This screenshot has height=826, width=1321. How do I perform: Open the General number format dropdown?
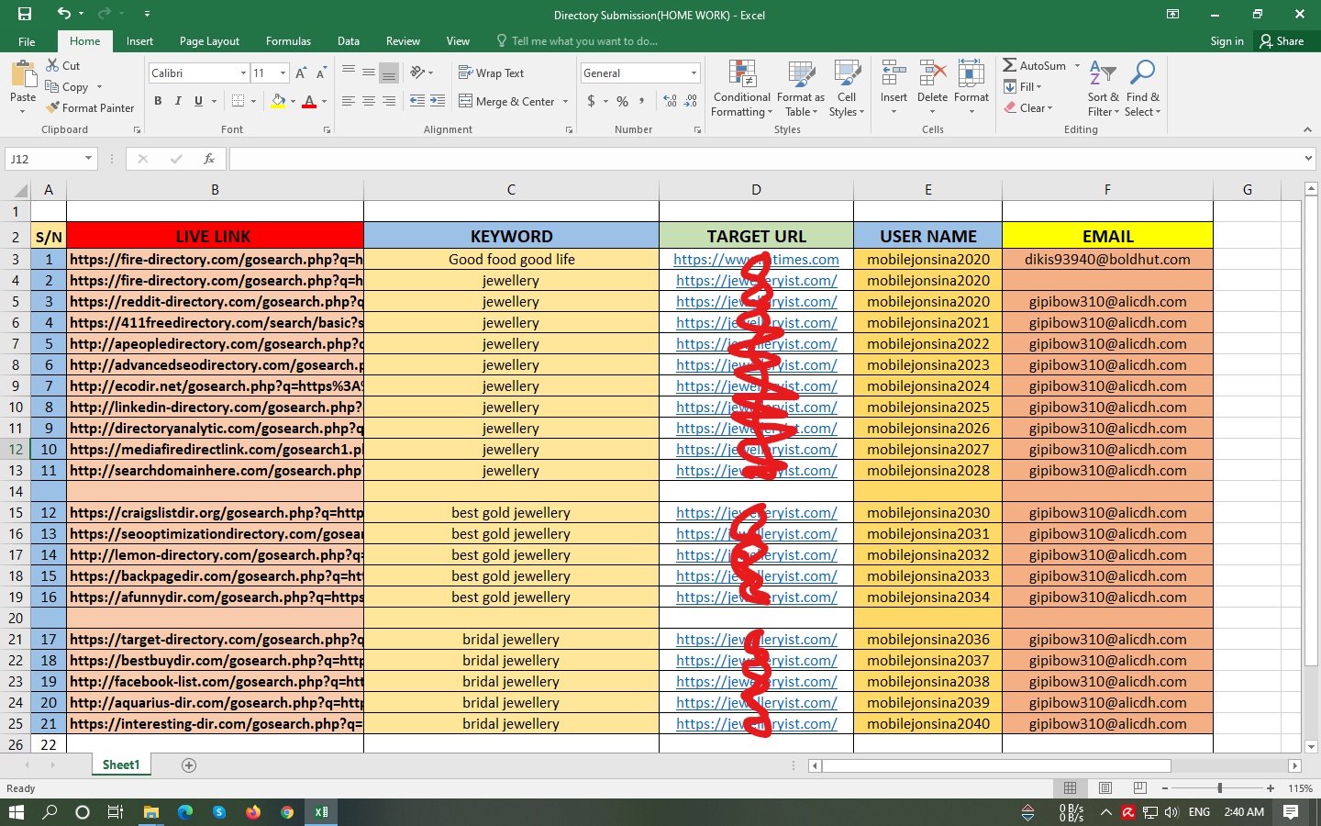tap(694, 73)
